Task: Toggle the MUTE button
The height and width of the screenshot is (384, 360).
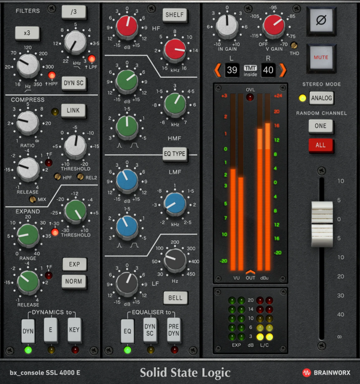Action: tap(321, 58)
